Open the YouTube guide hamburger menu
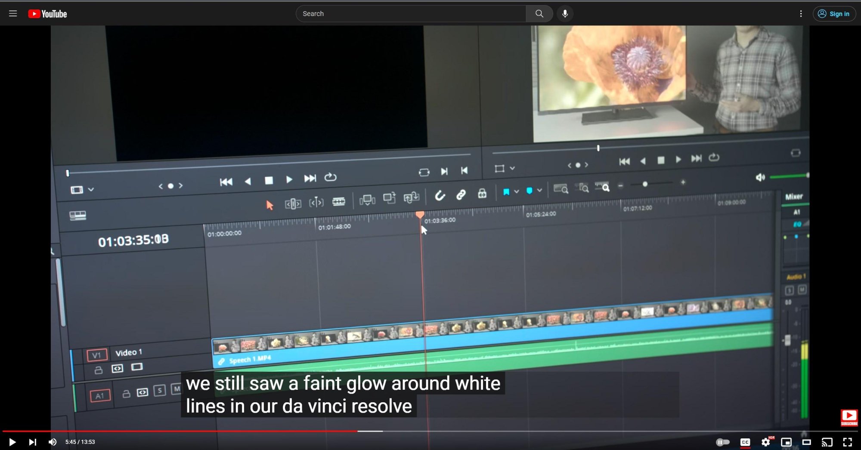 (13, 14)
